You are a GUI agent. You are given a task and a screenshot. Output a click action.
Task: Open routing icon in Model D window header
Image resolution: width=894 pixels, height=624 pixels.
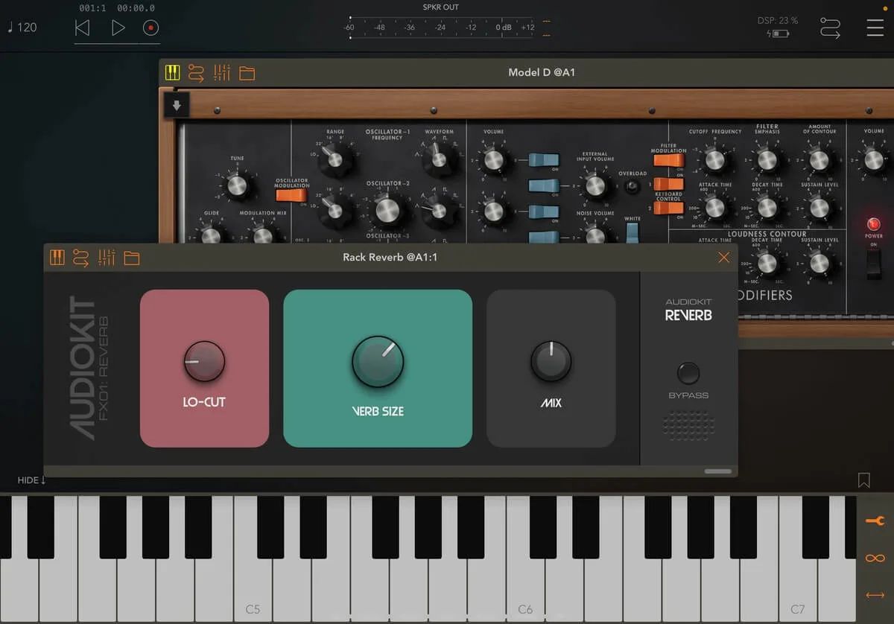196,72
